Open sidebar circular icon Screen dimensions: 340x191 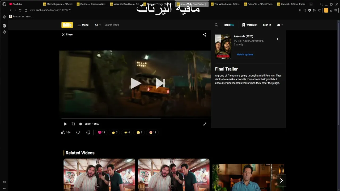click(4, 26)
